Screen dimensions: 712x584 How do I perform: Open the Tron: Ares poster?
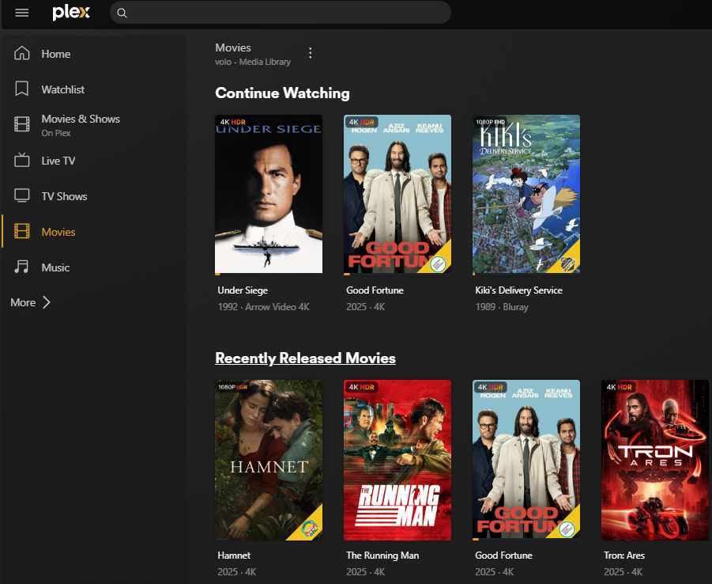click(x=655, y=460)
